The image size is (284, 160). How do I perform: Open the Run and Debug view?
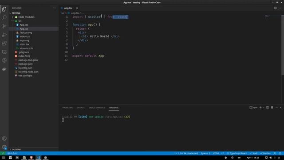4,35
